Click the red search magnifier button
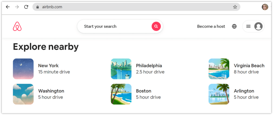 coord(156,26)
